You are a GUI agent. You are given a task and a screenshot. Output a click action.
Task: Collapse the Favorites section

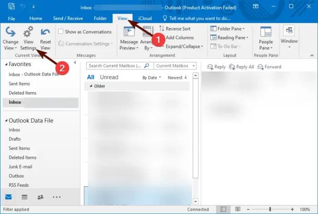(x=6, y=64)
